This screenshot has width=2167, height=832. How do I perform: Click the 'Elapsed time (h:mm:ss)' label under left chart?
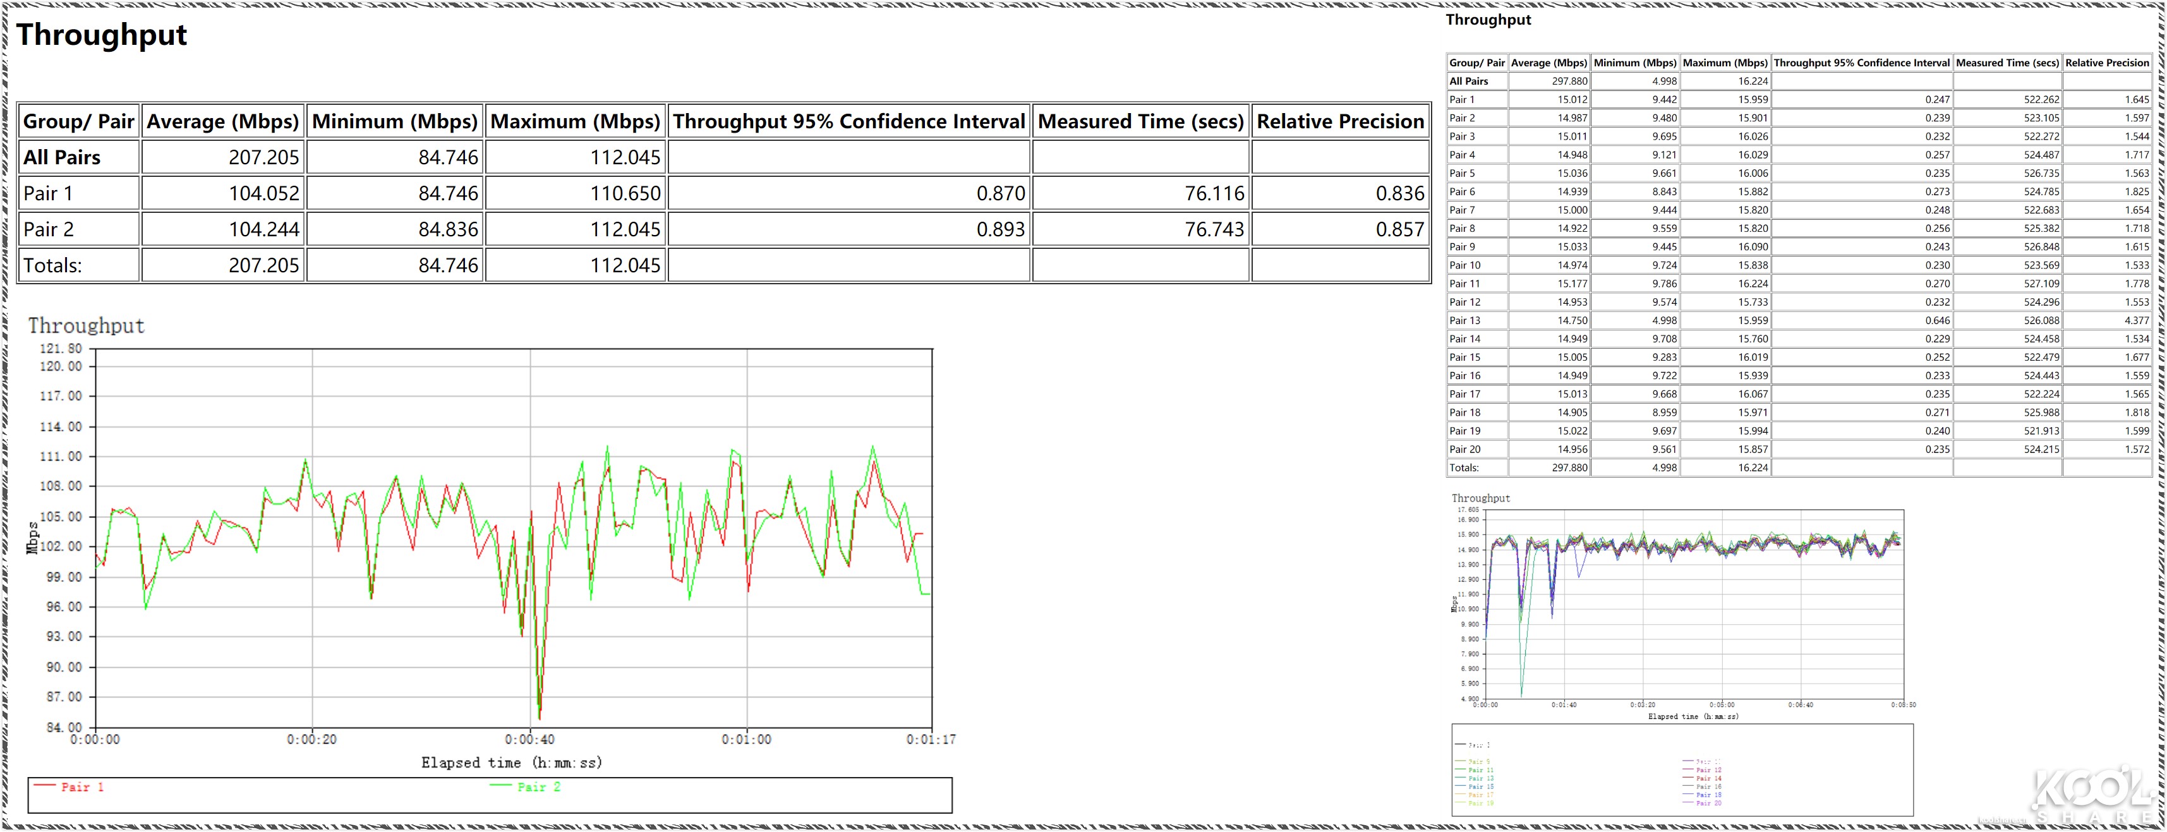[512, 763]
